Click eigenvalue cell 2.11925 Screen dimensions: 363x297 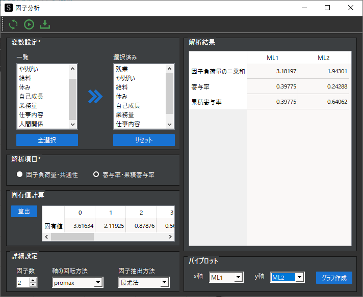[x=111, y=226]
